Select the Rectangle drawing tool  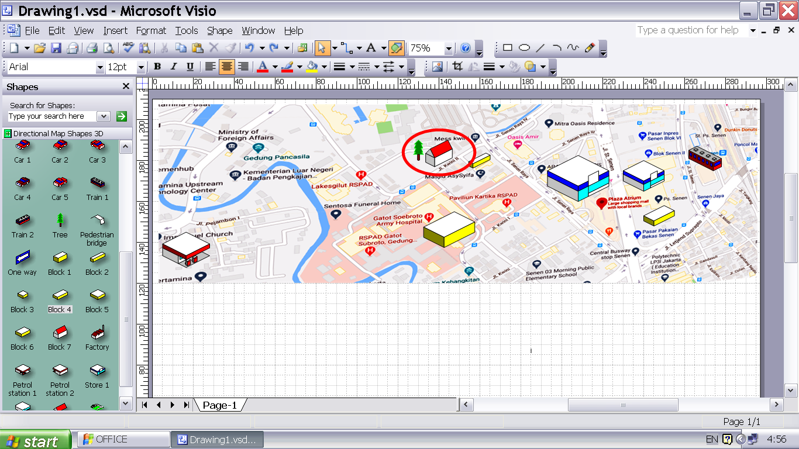(508, 48)
